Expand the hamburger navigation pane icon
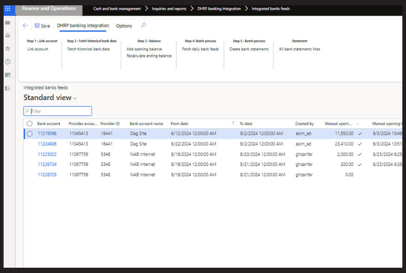The width and height of the screenshot is (406, 273). [x=8, y=23]
